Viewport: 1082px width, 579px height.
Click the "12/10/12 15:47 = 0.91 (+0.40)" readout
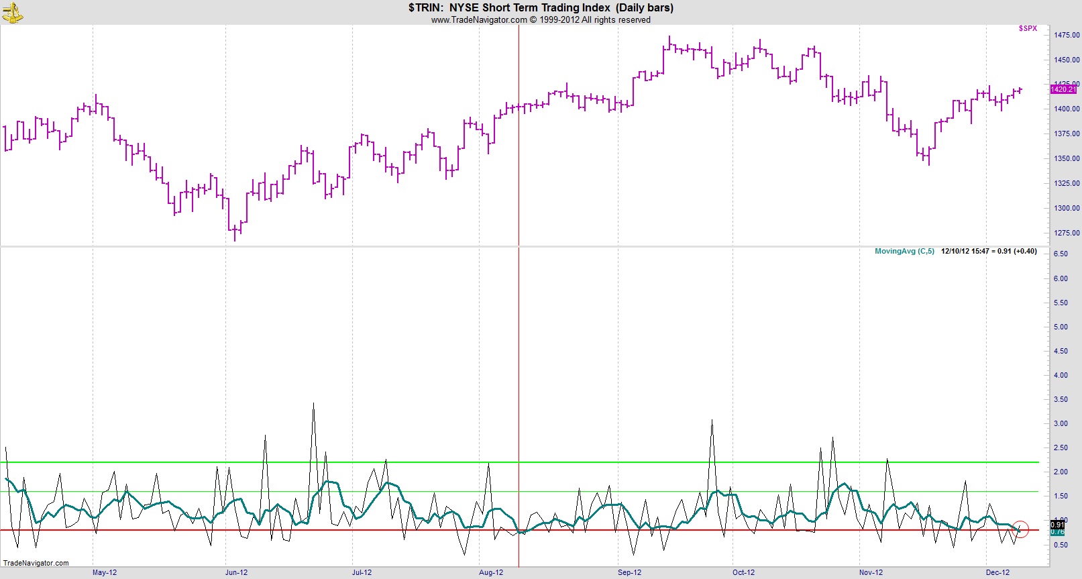(989, 252)
